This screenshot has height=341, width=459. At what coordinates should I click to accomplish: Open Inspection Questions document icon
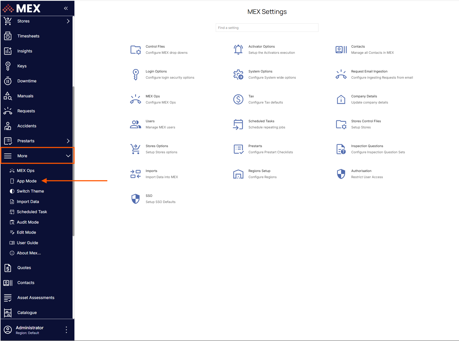click(x=341, y=149)
